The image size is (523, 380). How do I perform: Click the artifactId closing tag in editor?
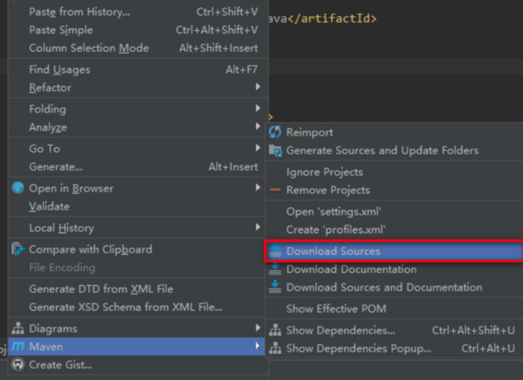point(332,18)
